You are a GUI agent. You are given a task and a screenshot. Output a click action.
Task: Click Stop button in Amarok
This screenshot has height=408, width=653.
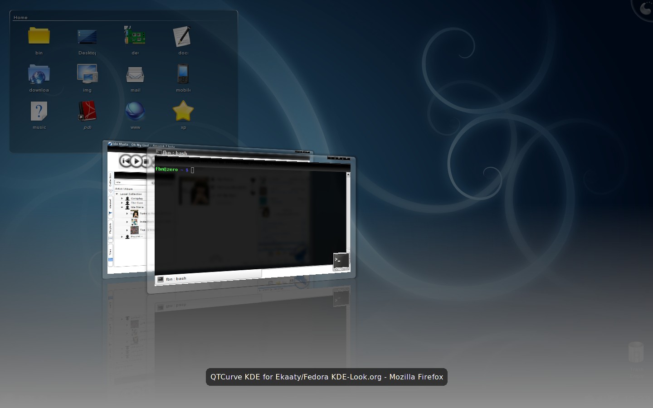[x=146, y=161]
